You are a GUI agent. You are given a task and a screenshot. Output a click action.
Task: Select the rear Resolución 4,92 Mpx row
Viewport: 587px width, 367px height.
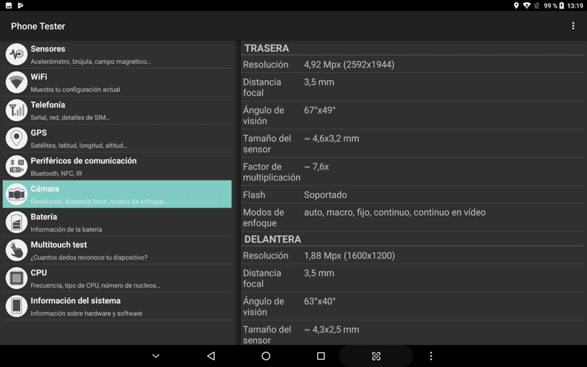pyautogui.click(x=413, y=65)
